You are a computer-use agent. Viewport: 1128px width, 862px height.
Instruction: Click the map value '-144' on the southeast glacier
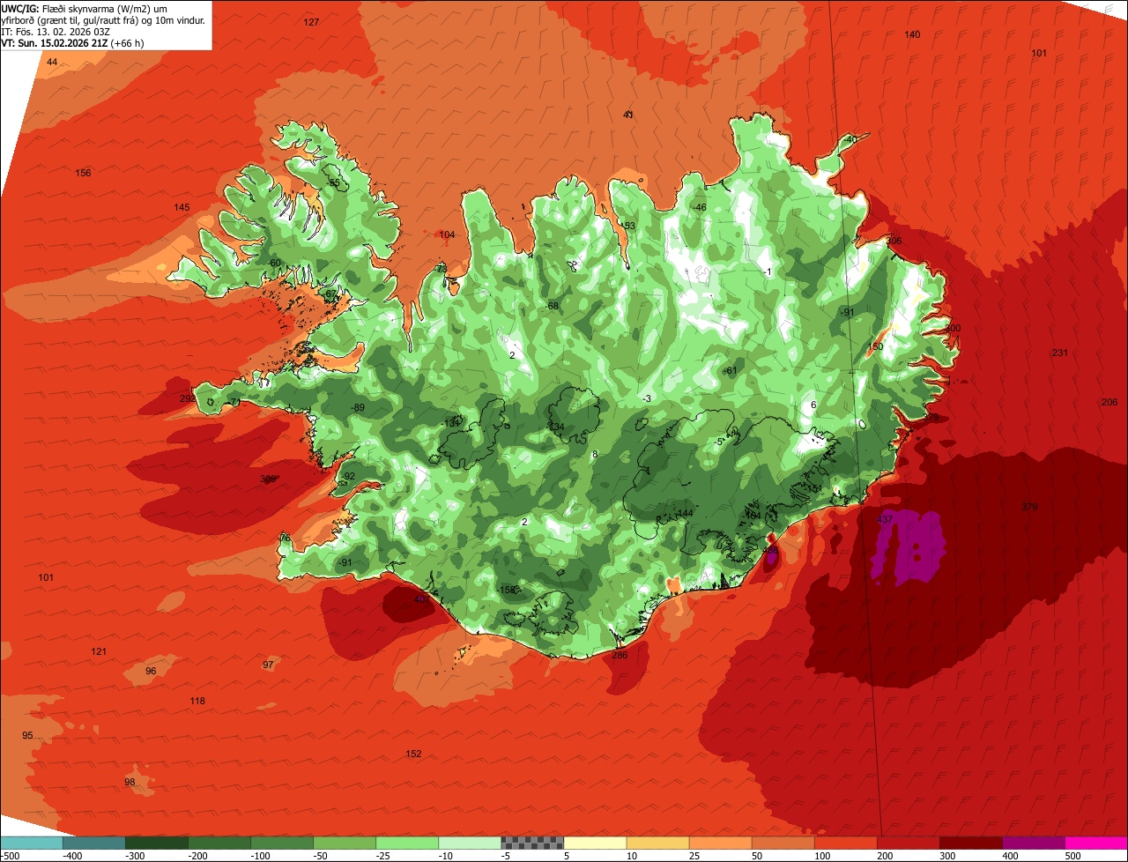[683, 514]
